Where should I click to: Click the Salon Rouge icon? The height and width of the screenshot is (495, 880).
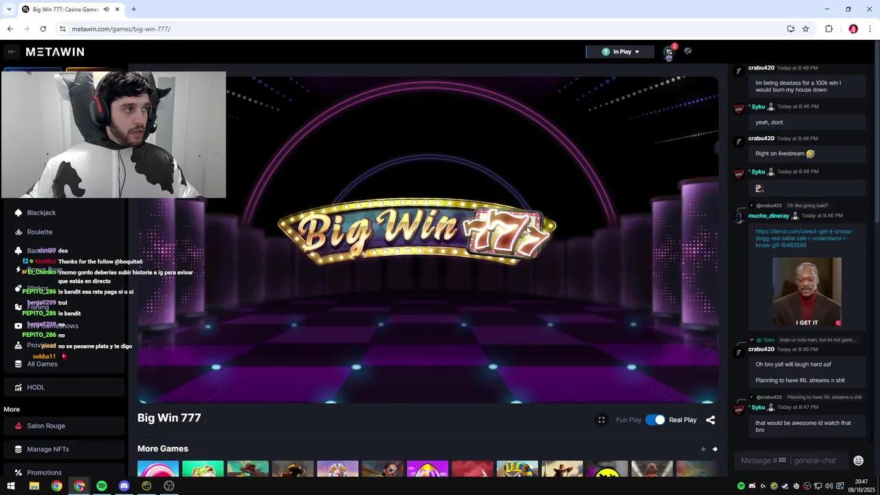click(19, 426)
